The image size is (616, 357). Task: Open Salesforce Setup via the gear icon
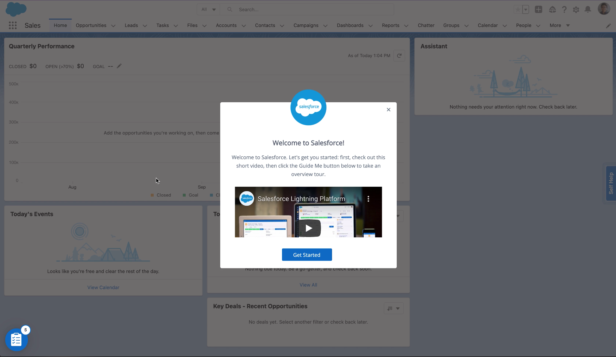click(576, 9)
